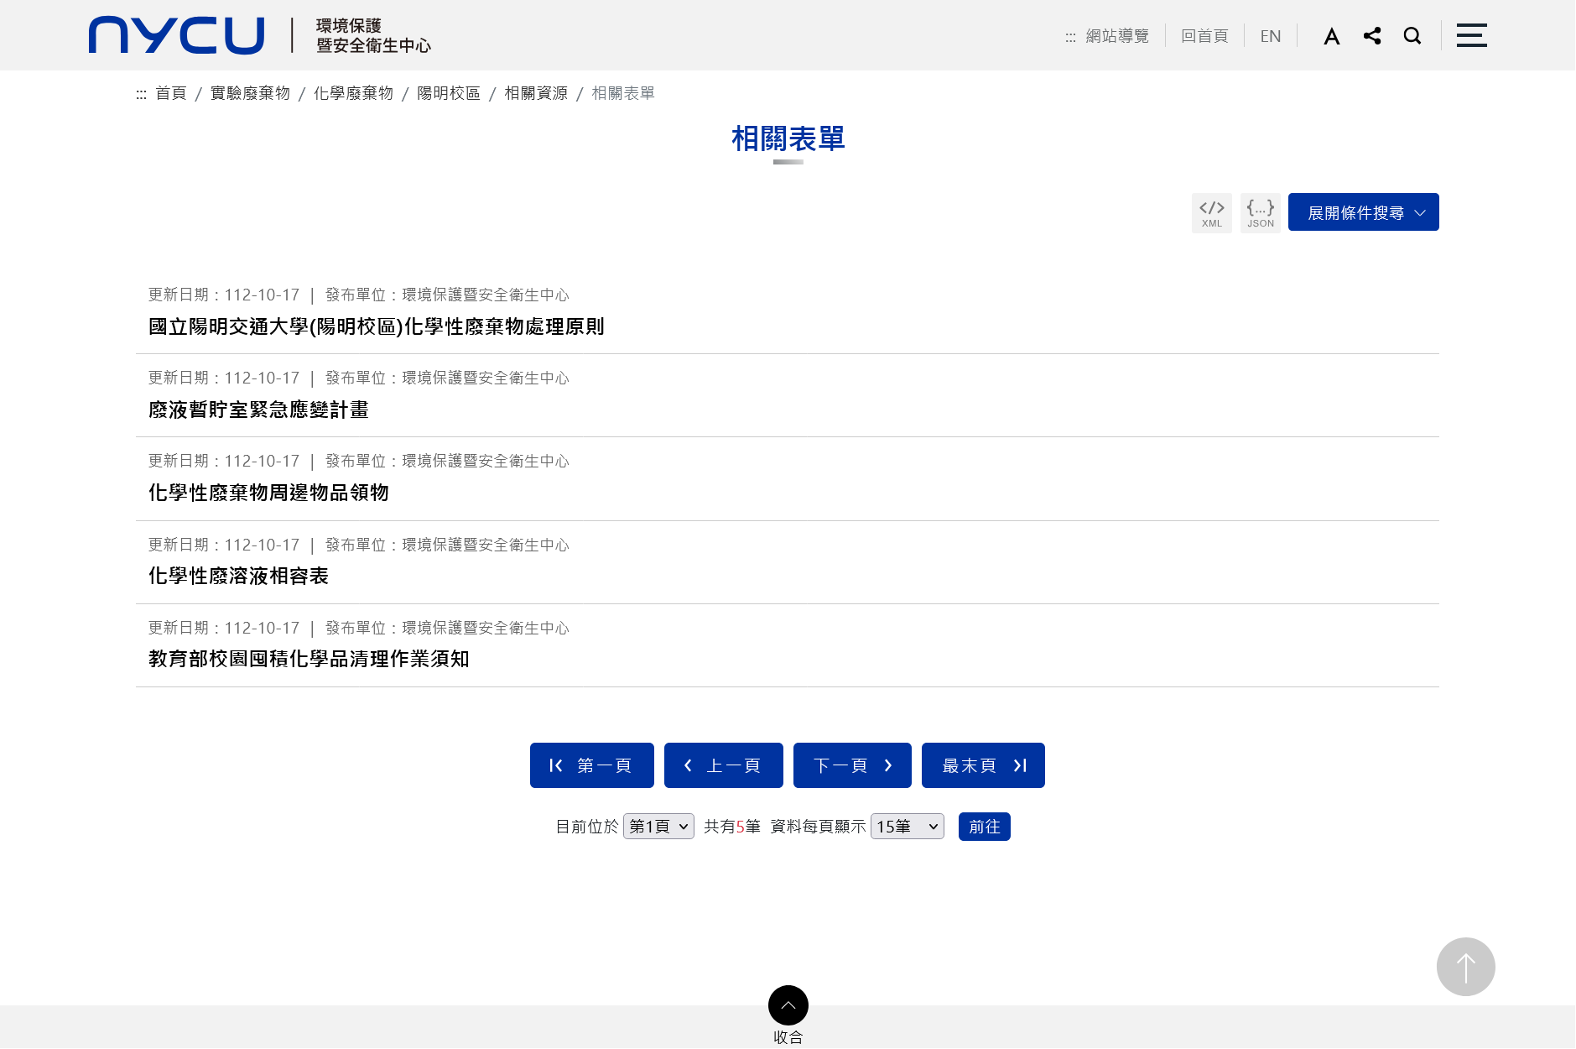Open the search magnifier icon

point(1412,36)
